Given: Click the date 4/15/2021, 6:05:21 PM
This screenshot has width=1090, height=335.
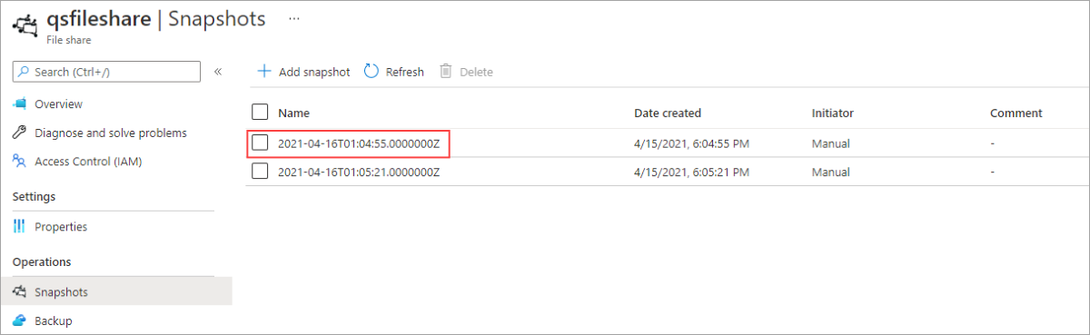Looking at the screenshot, I should 691,172.
